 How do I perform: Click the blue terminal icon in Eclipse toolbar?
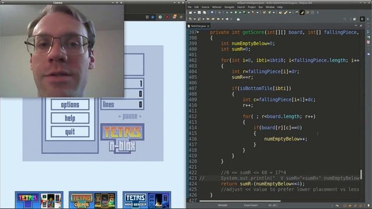click(212, 12)
